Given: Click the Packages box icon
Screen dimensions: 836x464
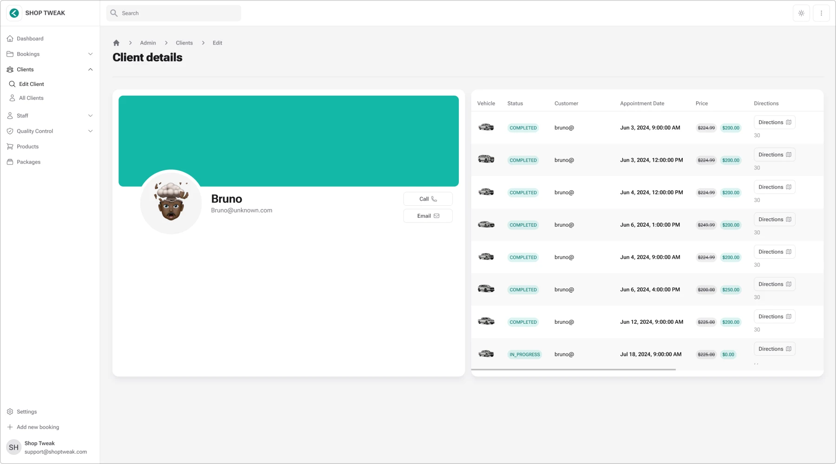Looking at the screenshot, I should [x=10, y=162].
